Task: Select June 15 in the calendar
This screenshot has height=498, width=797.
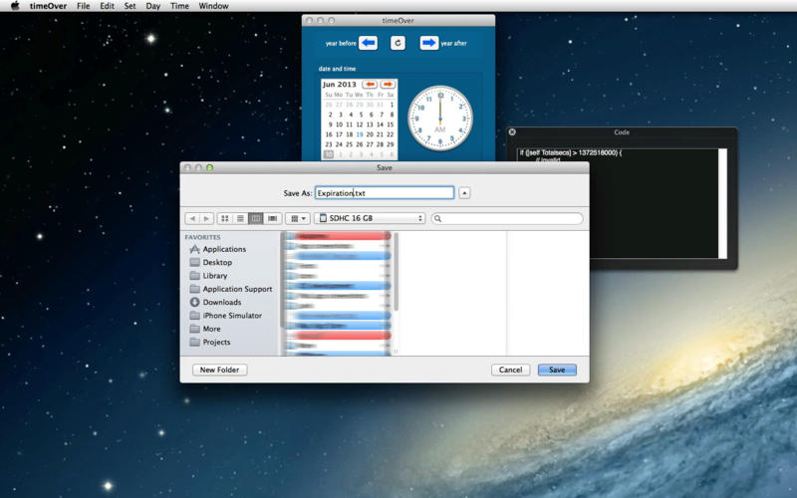Action: (390, 124)
